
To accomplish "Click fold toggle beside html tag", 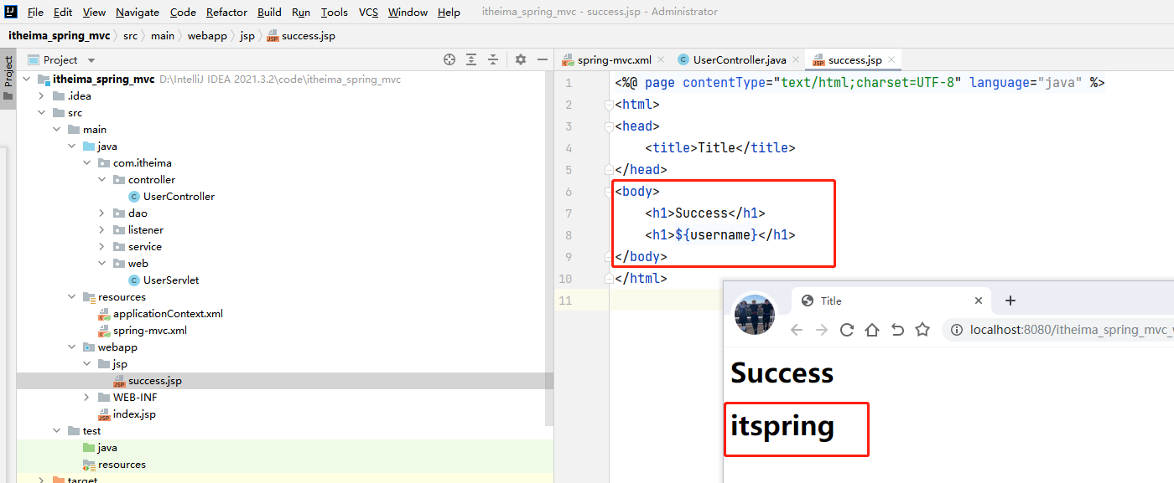I will 610,105.
